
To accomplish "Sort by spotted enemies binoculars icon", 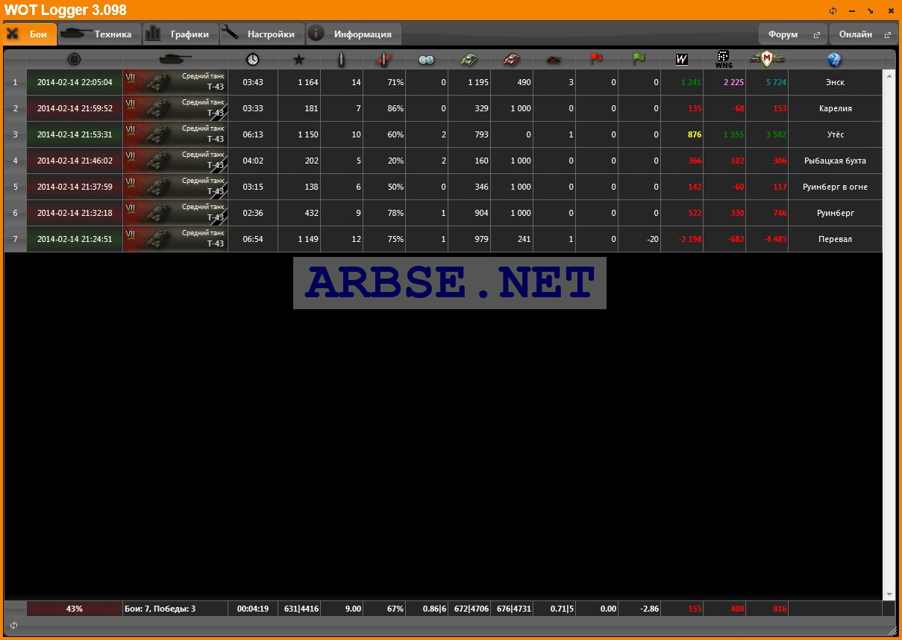I will pyautogui.click(x=427, y=60).
